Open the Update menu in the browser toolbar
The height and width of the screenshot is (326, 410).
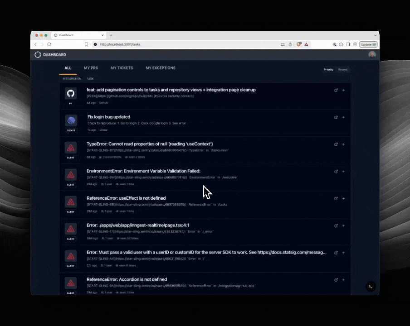[368, 44]
